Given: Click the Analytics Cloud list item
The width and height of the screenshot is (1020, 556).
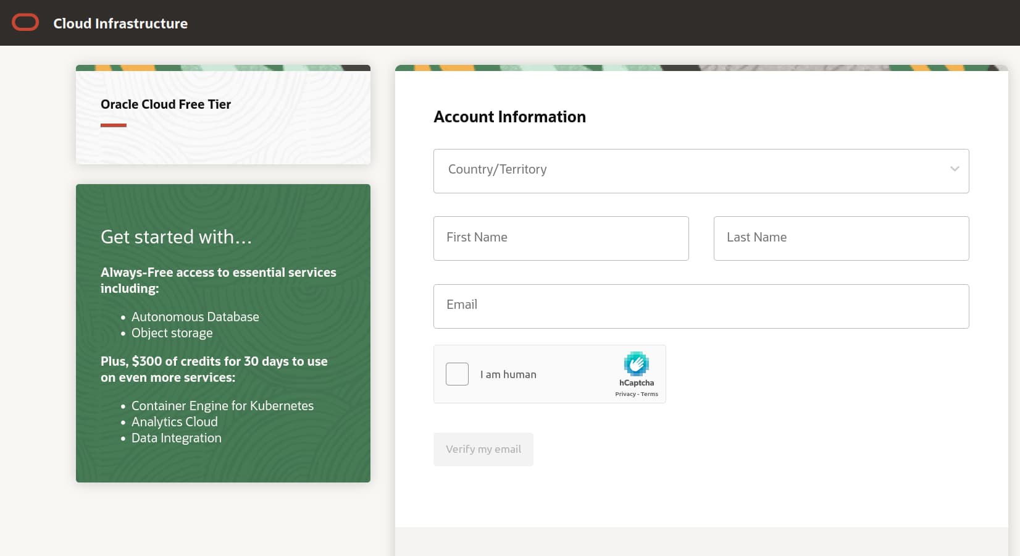Looking at the screenshot, I should click(174, 422).
